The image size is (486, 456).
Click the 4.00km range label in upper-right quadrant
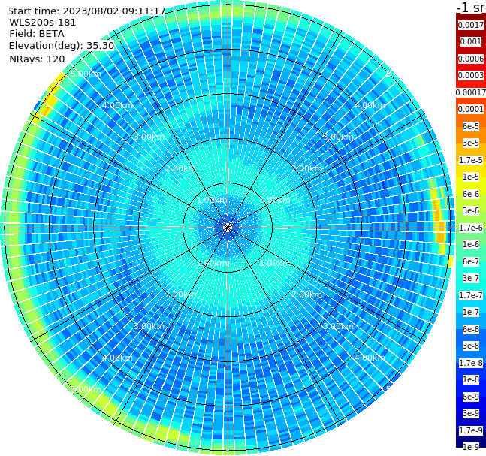tap(370, 105)
